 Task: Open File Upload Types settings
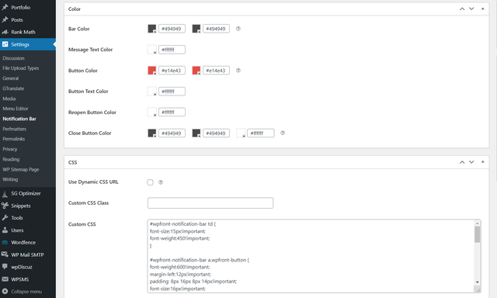click(x=21, y=68)
